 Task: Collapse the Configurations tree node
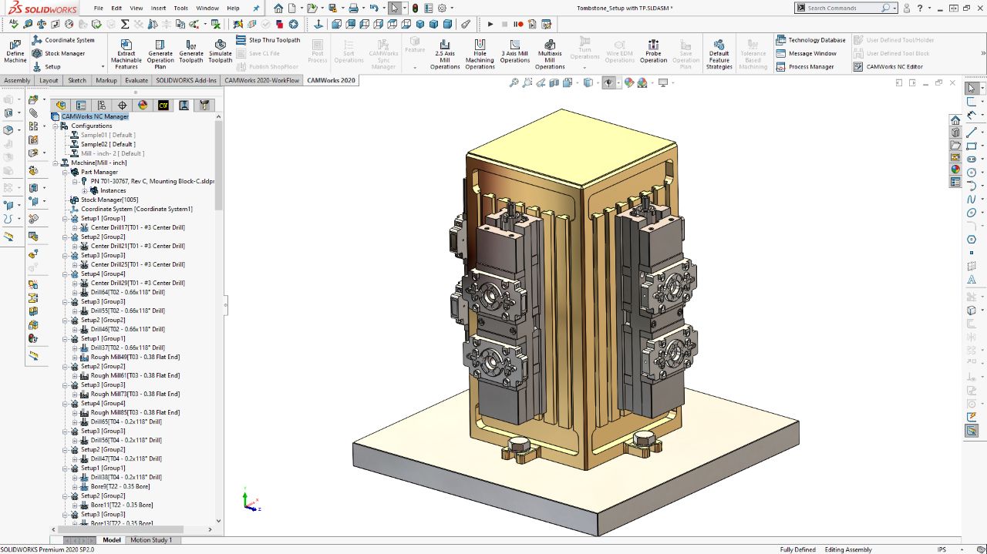pyautogui.click(x=56, y=126)
